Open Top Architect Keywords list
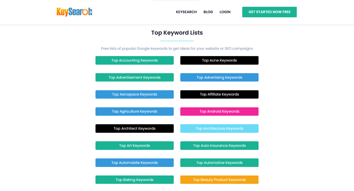Viewport: 354px width, 191px height. pos(135,128)
